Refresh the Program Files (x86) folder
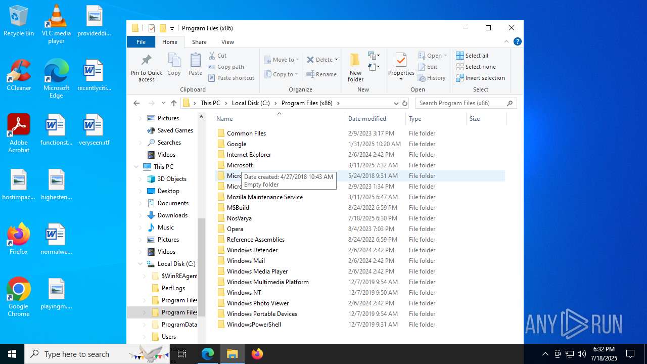The height and width of the screenshot is (364, 647). [x=404, y=103]
